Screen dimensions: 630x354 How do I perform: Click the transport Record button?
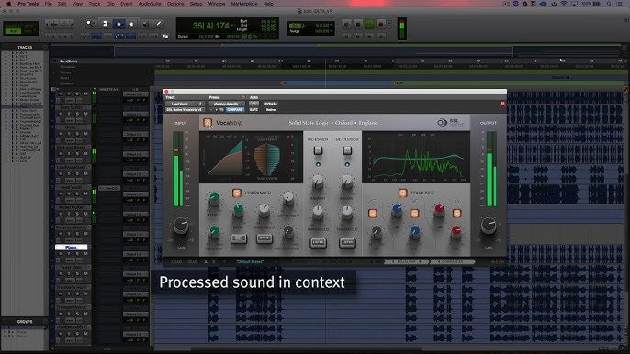pos(381,25)
